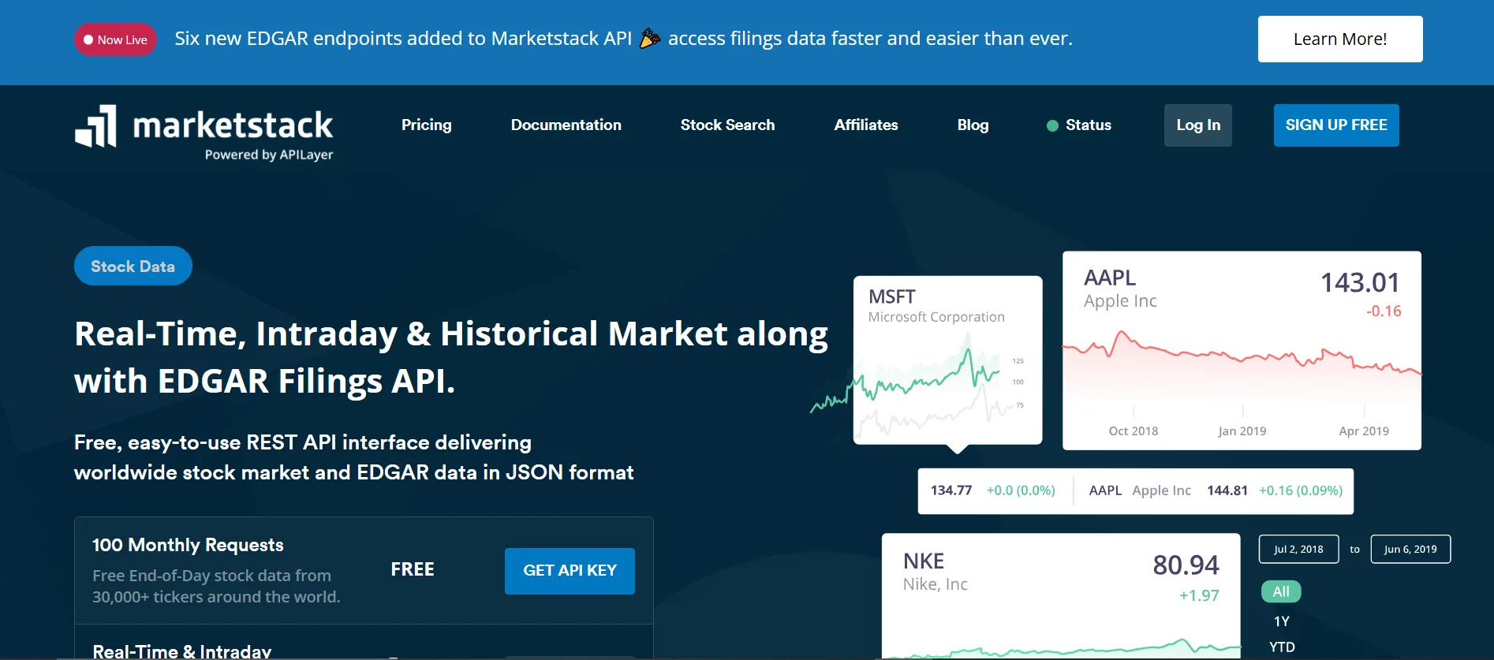Click the 80.94 Nike price value

1186,565
